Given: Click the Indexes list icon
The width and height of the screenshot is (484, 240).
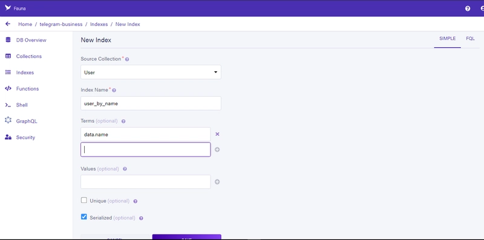Looking at the screenshot, I should tap(8, 72).
